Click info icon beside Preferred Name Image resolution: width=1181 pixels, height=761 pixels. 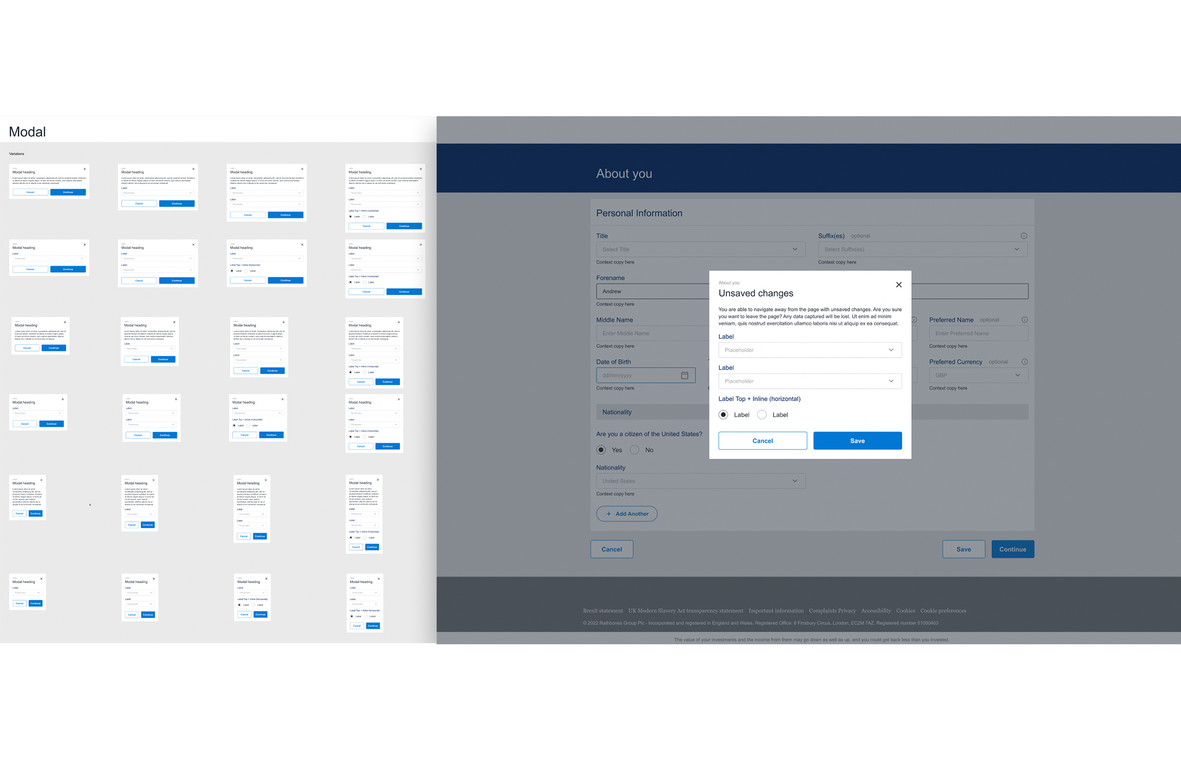[1024, 319]
